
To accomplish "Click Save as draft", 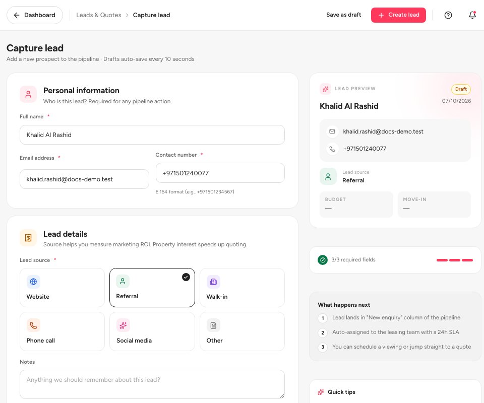I will (x=343, y=15).
